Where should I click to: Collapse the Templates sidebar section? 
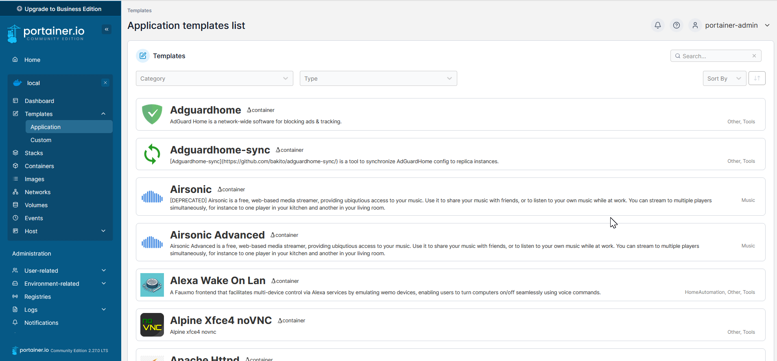click(103, 114)
